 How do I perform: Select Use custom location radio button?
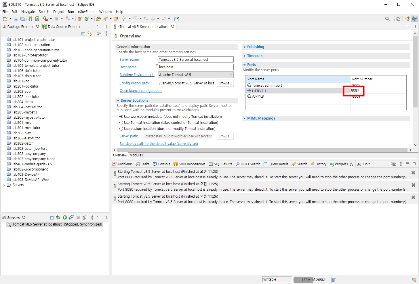point(121,129)
